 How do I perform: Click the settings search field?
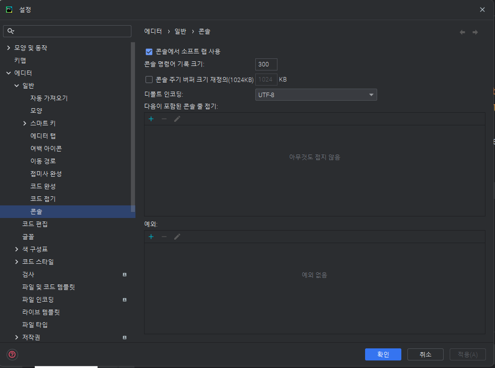(67, 31)
